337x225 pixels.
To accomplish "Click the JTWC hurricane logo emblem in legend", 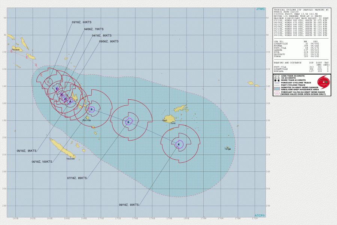I will tap(322, 81).
